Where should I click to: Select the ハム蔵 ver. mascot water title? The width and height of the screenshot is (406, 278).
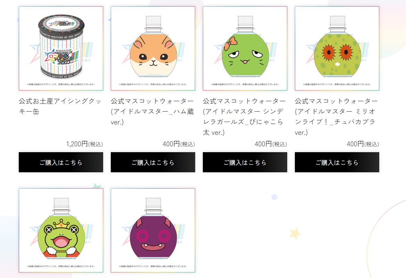152,111
